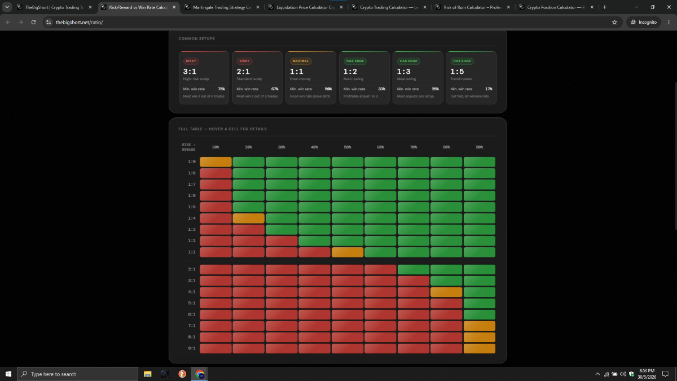Open the Incognito profile indicator
Image resolution: width=677 pixels, height=381 pixels.
pyautogui.click(x=643, y=22)
